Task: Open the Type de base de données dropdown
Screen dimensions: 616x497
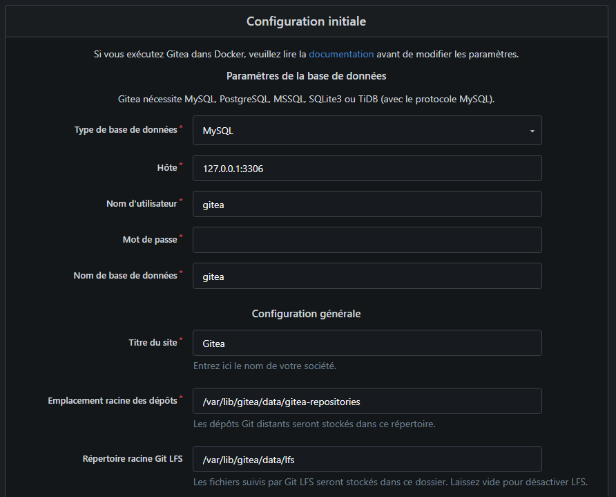Action: tap(366, 130)
